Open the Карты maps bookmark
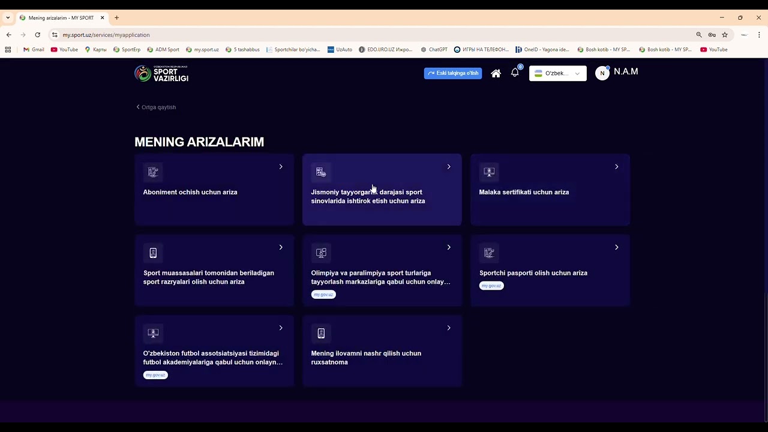Viewport: 768px width, 432px height. [95, 50]
